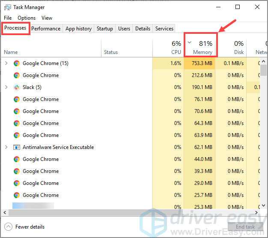Click the 190.1 MB memory cell
The image size is (268, 238).
[200, 87]
